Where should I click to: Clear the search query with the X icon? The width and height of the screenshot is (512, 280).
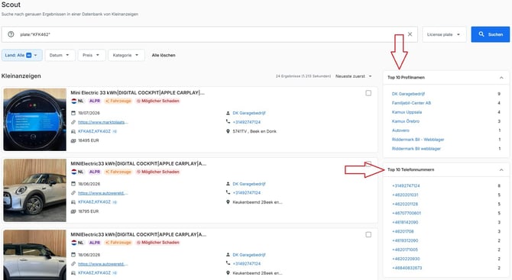tap(410, 34)
